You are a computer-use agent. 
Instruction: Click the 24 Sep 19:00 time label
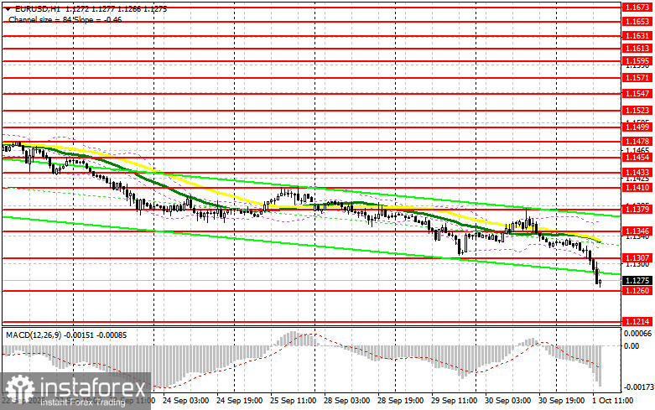239,401
